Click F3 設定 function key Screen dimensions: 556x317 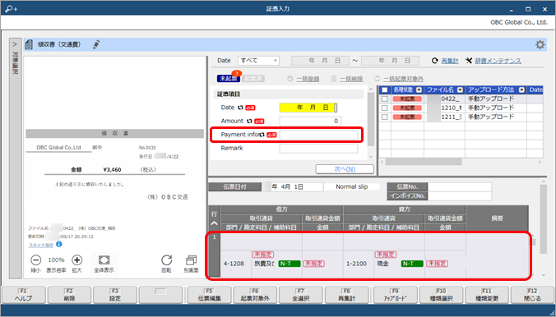(x=115, y=295)
